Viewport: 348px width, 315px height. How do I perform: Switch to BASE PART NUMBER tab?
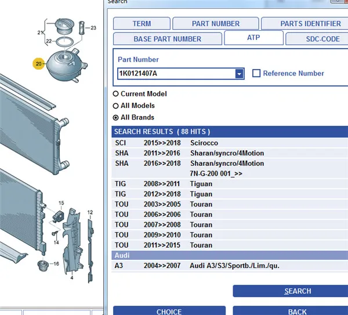168,39
